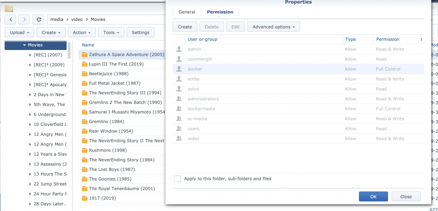Enable Apply to this folder checkbox
This screenshot has width=438, height=211.
(x=177, y=179)
